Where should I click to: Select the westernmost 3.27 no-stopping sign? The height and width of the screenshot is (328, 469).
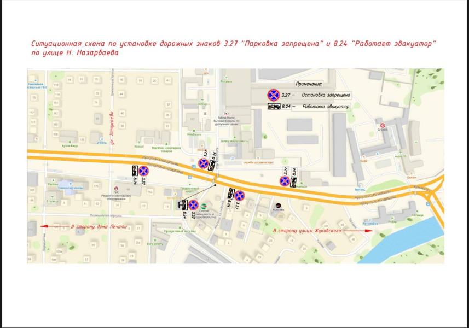(143, 171)
